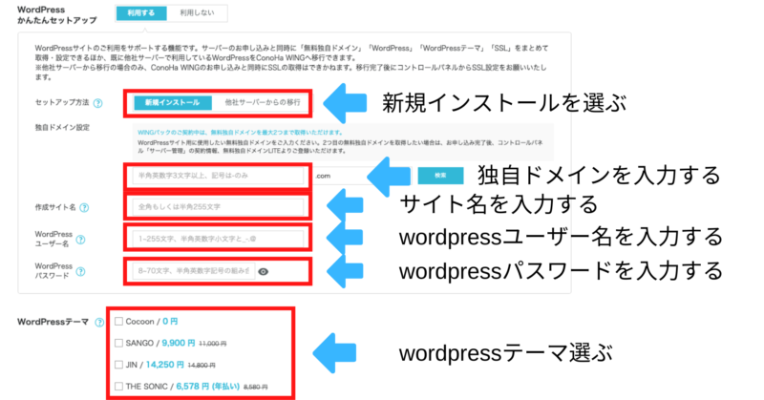Choose 新規インストール setup method
764x400 pixels.
pos(173,103)
